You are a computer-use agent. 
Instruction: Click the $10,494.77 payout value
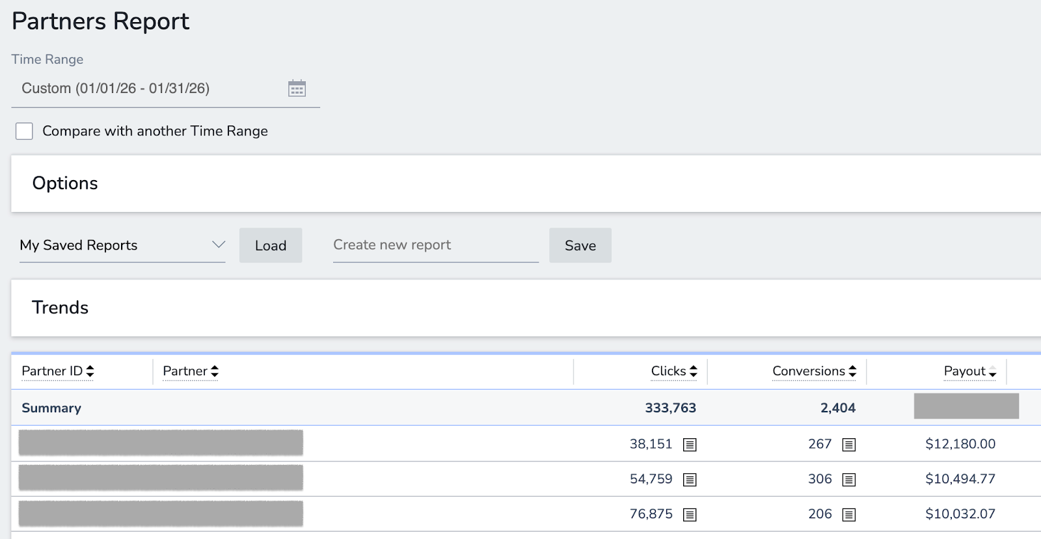tap(960, 479)
